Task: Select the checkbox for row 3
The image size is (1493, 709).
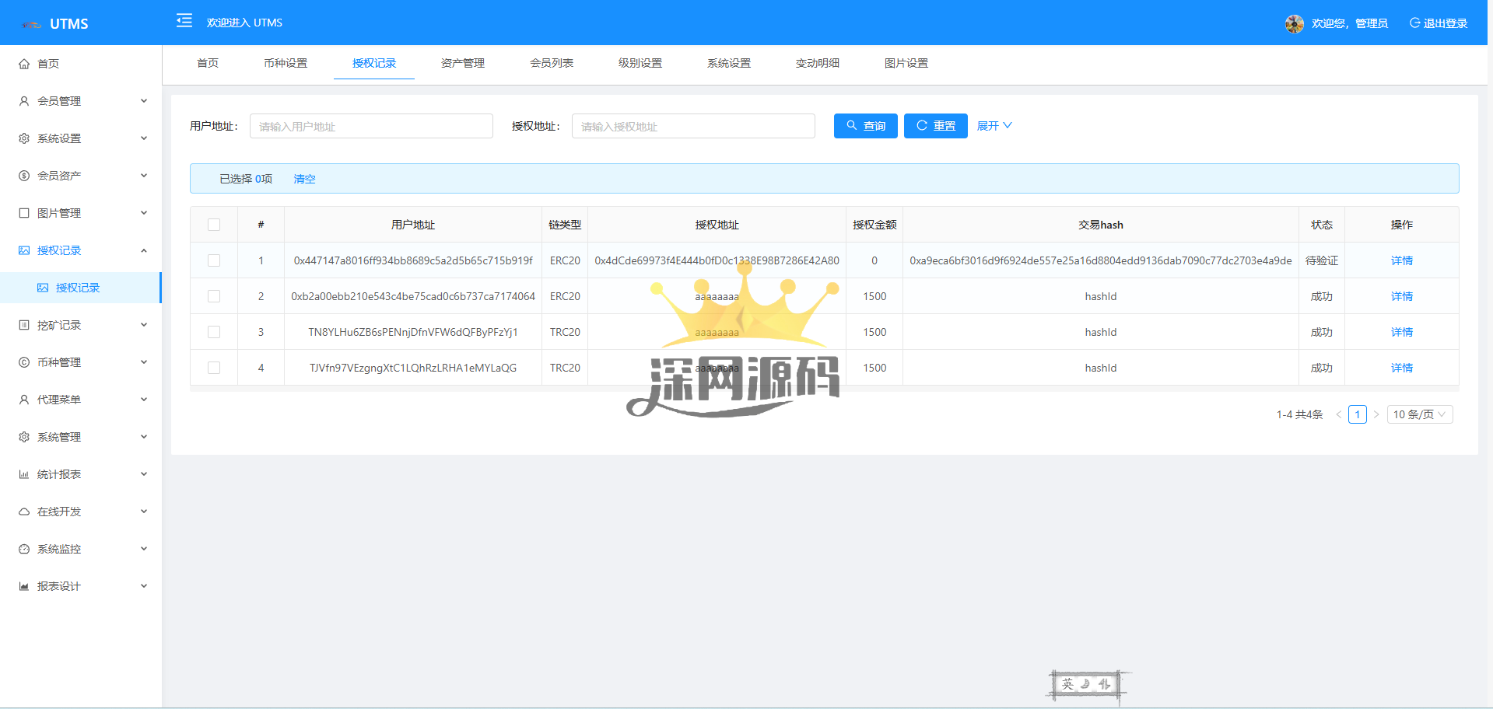Action: pos(214,332)
